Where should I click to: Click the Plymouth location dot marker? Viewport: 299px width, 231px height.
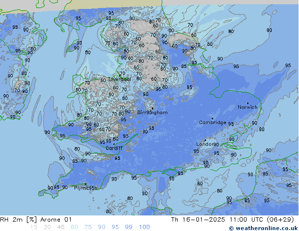tap(86, 184)
